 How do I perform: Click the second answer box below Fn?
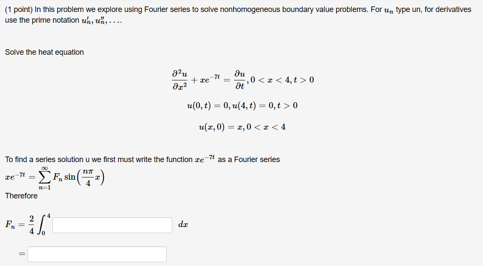coord(96,254)
